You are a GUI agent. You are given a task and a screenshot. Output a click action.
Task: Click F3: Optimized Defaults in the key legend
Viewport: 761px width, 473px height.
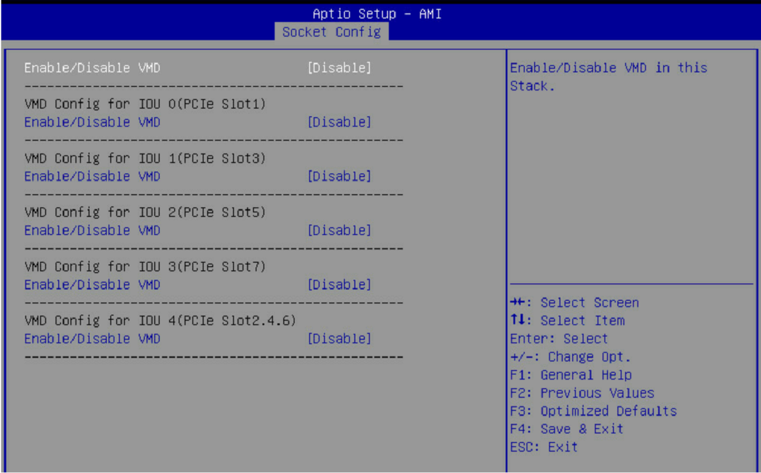coord(593,411)
